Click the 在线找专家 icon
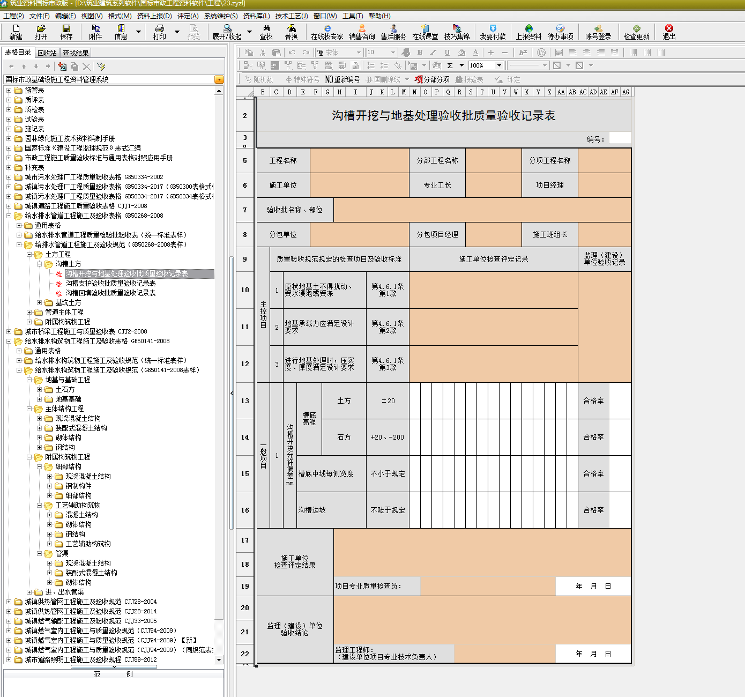 click(327, 32)
